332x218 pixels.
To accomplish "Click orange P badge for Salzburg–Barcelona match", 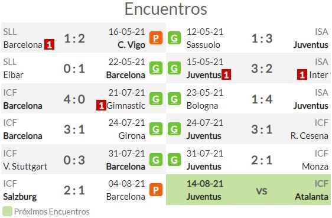I will coord(156,190).
